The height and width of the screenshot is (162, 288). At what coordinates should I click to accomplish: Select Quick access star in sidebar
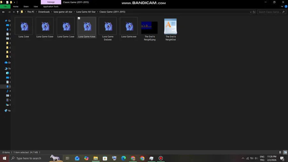pyautogui.click(x=6, y=20)
